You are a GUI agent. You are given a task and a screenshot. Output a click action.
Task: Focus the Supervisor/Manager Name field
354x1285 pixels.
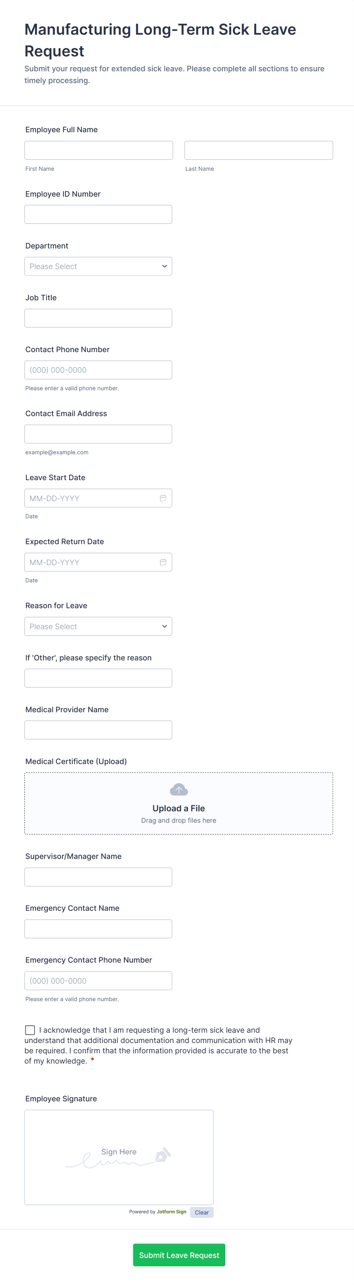point(98,876)
